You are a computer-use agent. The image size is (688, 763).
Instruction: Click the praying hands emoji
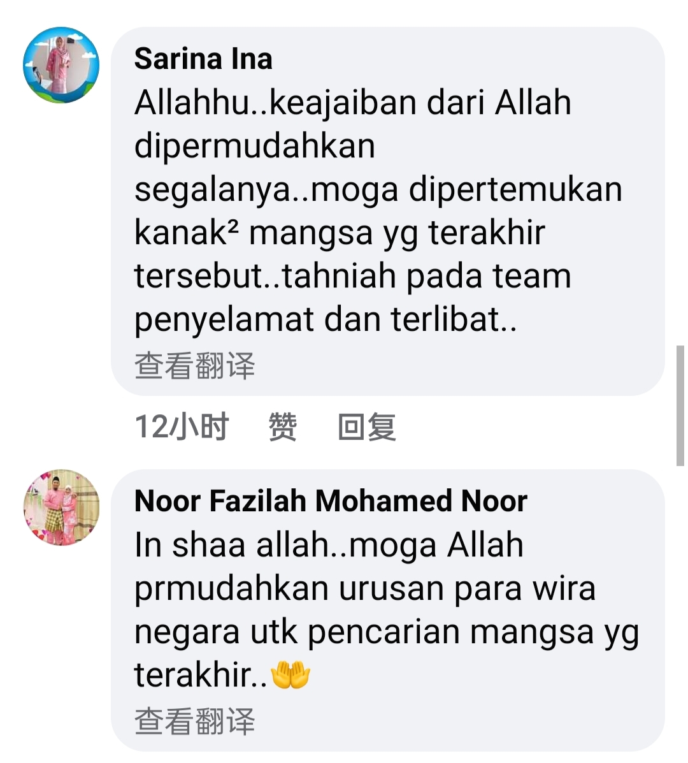coord(290,675)
